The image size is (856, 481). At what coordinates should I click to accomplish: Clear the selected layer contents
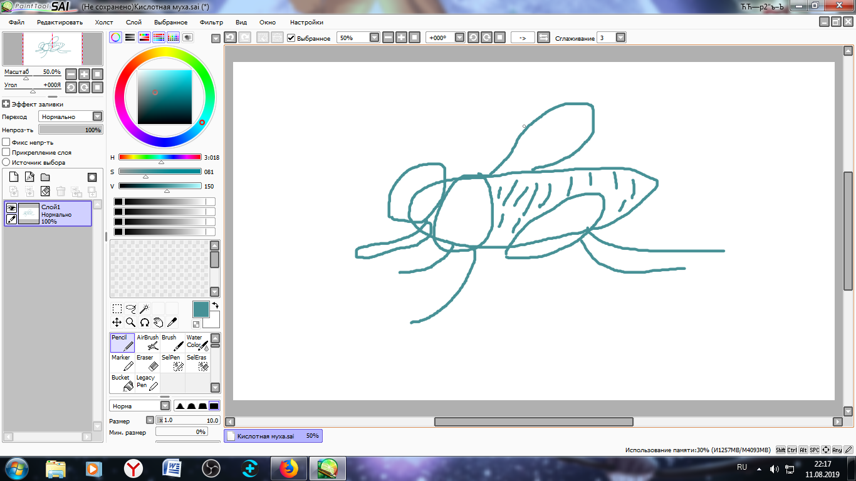pos(45,191)
